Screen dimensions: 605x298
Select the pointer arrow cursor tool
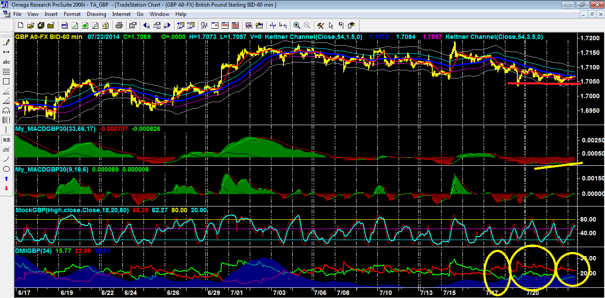330,25
